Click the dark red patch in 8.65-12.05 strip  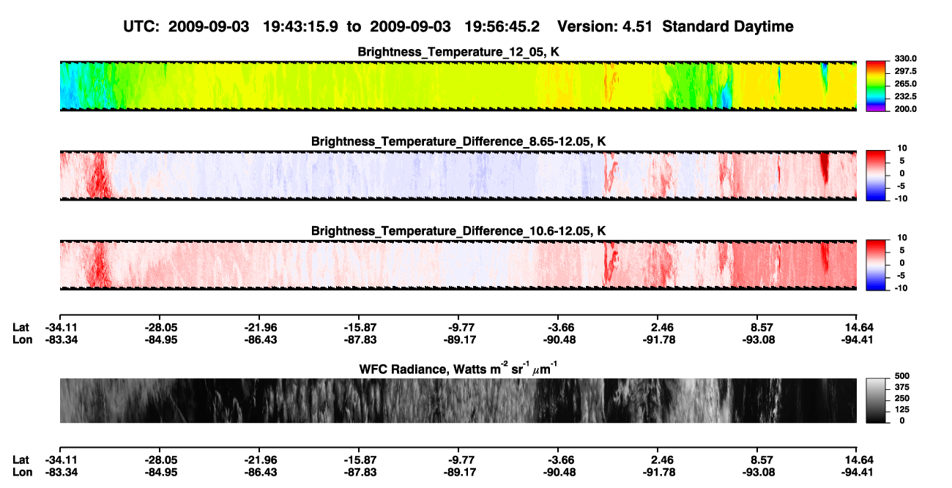[98, 176]
